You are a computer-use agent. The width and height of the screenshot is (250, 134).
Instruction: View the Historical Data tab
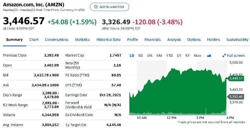109,39
